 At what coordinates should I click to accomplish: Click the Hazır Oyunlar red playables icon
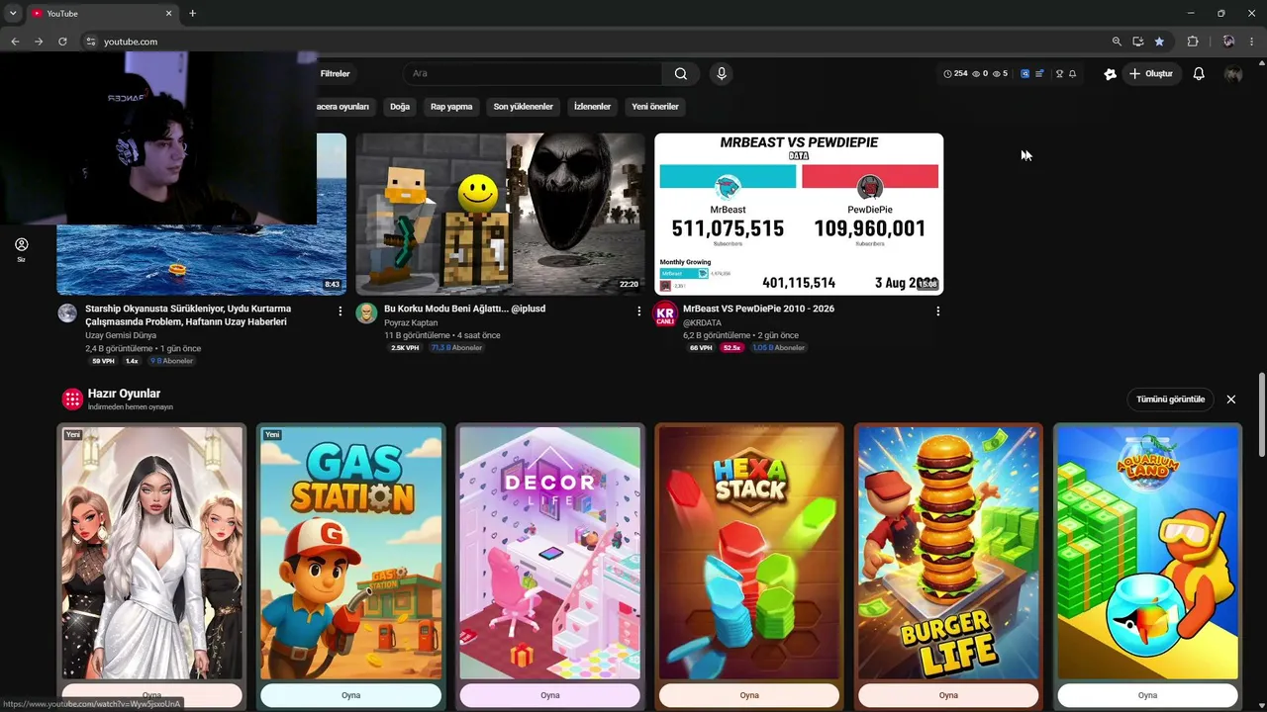[x=72, y=399]
